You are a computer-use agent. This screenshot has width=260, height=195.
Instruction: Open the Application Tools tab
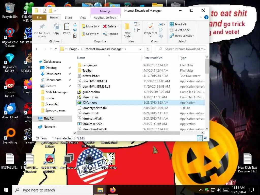[105, 18]
